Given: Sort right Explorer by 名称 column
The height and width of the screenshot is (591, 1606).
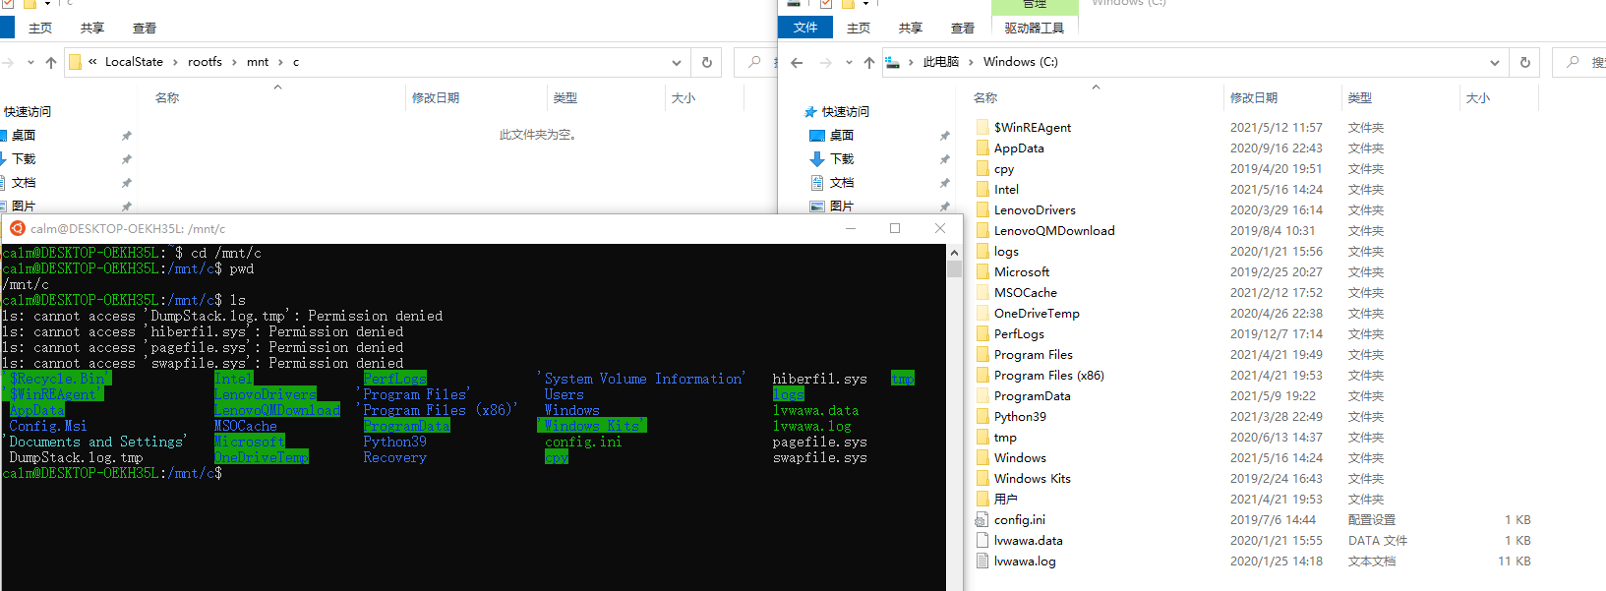Looking at the screenshot, I should (x=985, y=98).
